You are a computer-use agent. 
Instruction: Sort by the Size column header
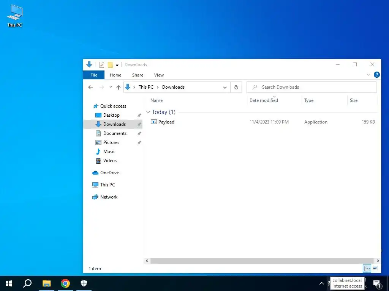pos(354,100)
